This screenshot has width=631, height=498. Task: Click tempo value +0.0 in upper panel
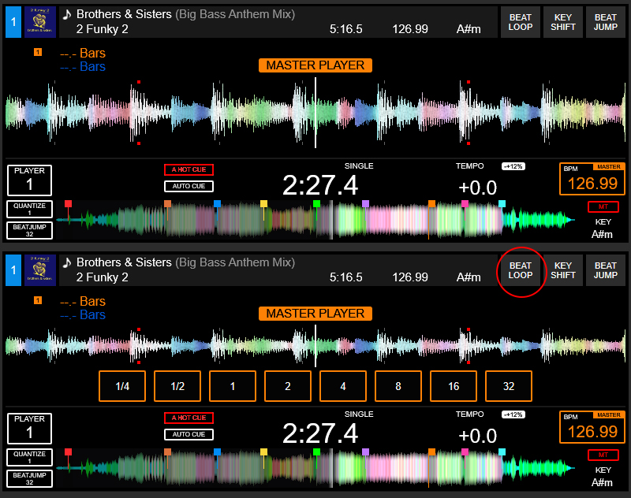478,188
